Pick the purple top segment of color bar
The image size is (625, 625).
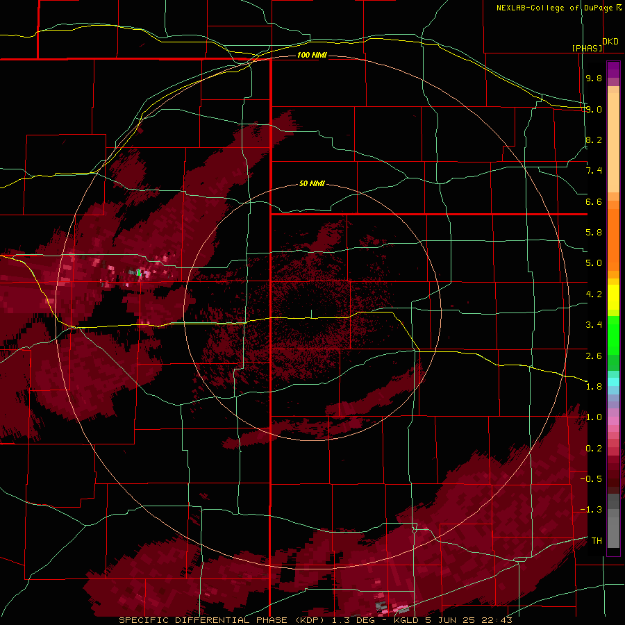coord(613,69)
